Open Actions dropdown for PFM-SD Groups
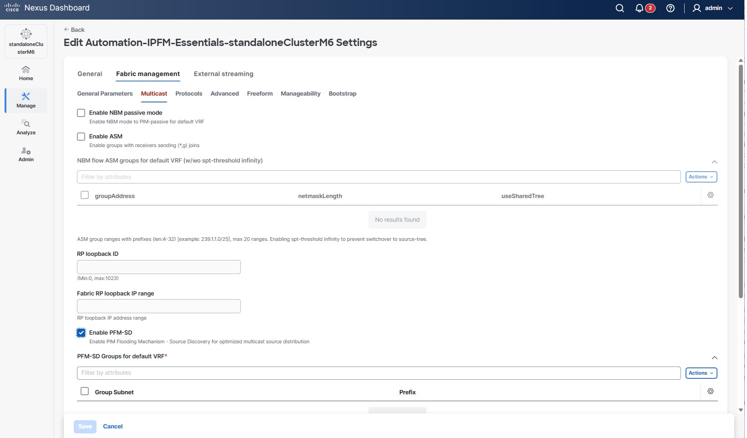 coord(701,373)
